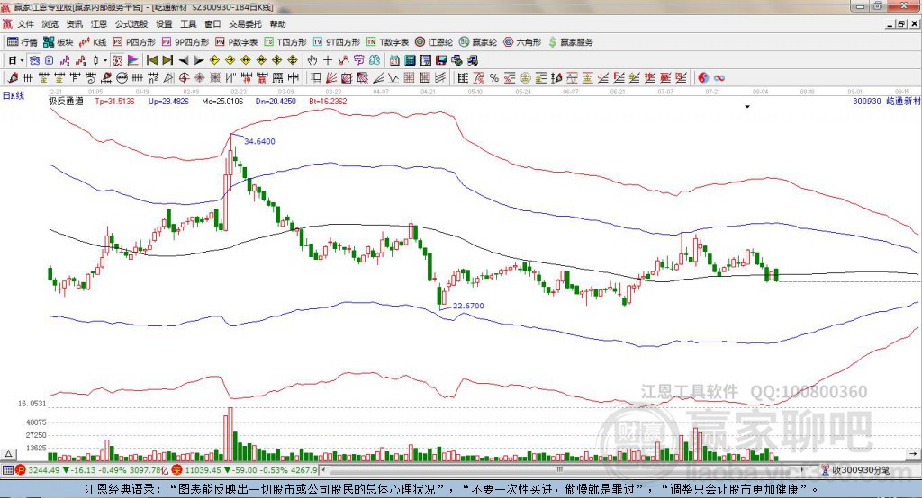The image size is (922, 498).
Task: Step chart left with black arrow
Action: pos(184,60)
